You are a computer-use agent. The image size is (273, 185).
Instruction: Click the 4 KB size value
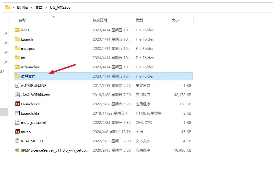tap(187, 141)
